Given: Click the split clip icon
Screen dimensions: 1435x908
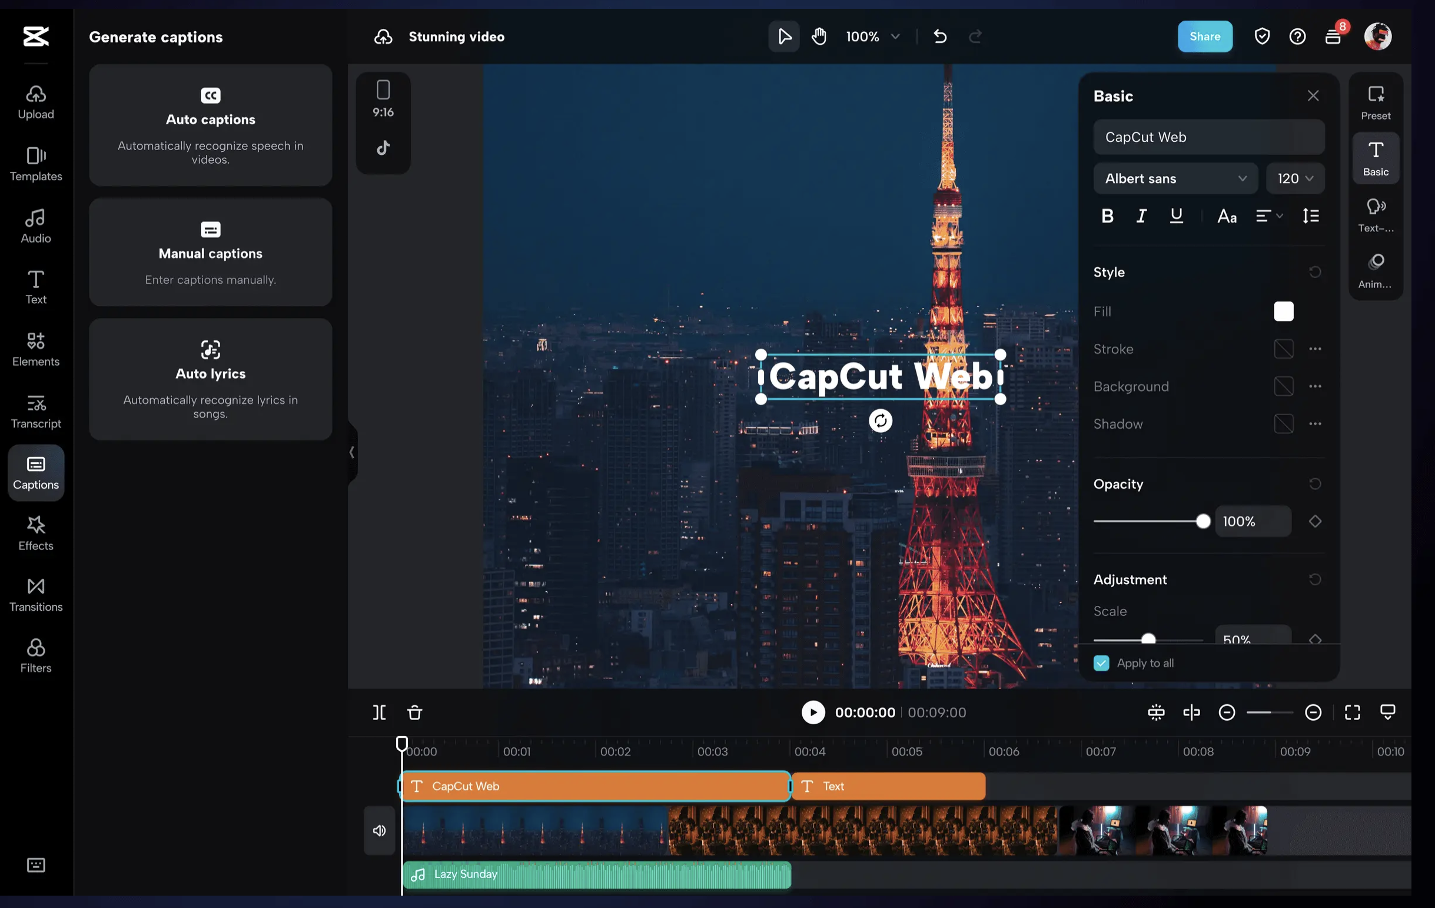Looking at the screenshot, I should click(379, 713).
